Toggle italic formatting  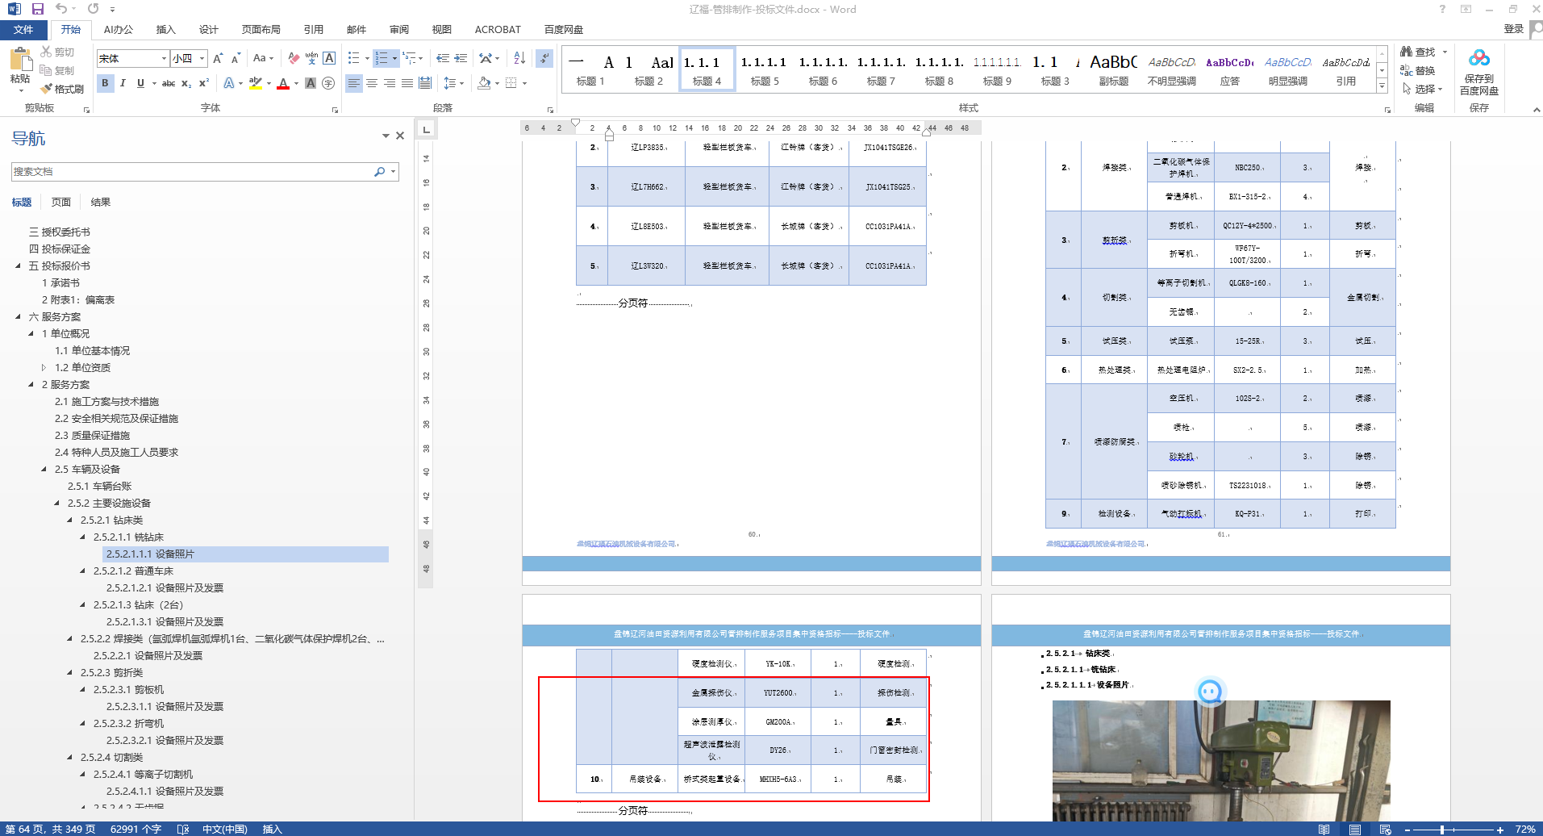tap(123, 83)
